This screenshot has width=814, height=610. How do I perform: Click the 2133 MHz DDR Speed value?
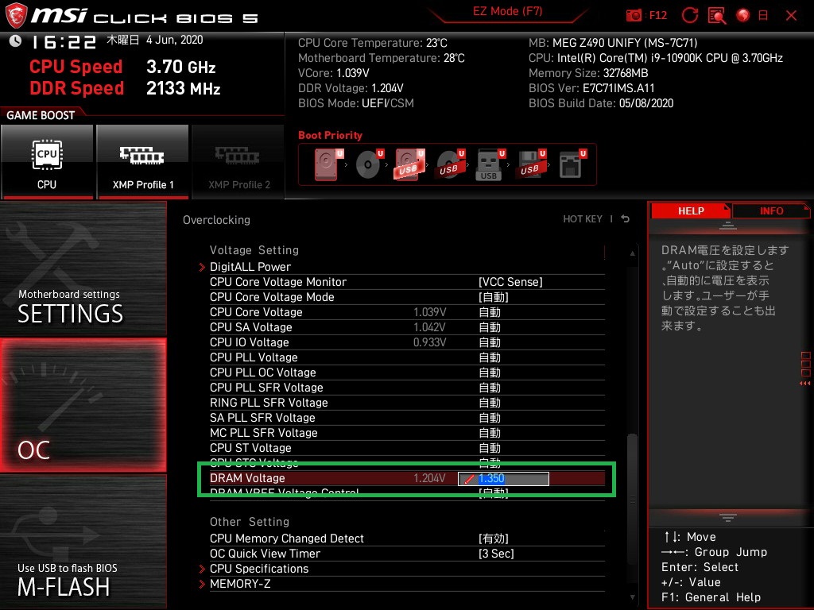184,88
